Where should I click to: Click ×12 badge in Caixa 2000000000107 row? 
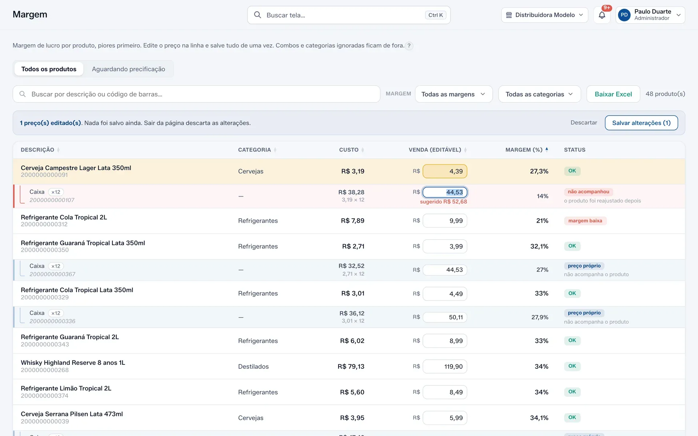tap(56, 192)
